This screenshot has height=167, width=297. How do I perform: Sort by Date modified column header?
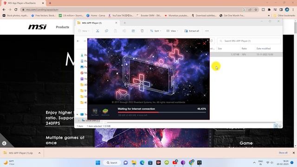[264, 49]
